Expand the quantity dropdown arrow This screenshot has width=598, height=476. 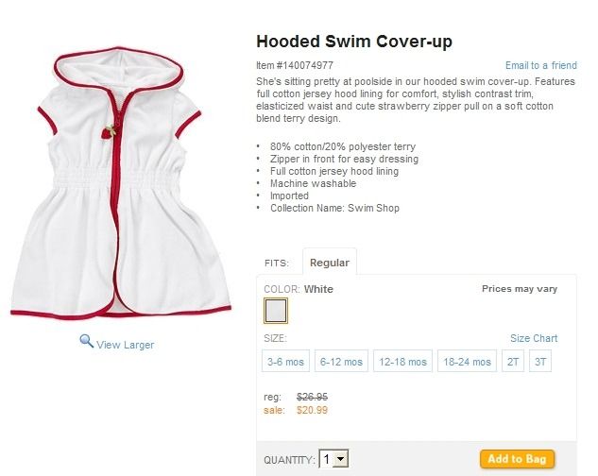tap(341, 459)
